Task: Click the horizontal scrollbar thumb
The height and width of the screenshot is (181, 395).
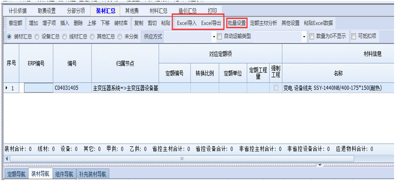Action: (182, 159)
